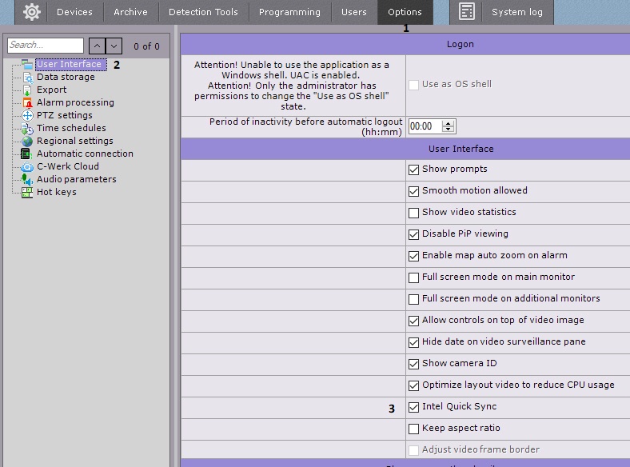Toggle Keep aspect ratio checkbox
Screen dimensions: 630x467
(413, 429)
